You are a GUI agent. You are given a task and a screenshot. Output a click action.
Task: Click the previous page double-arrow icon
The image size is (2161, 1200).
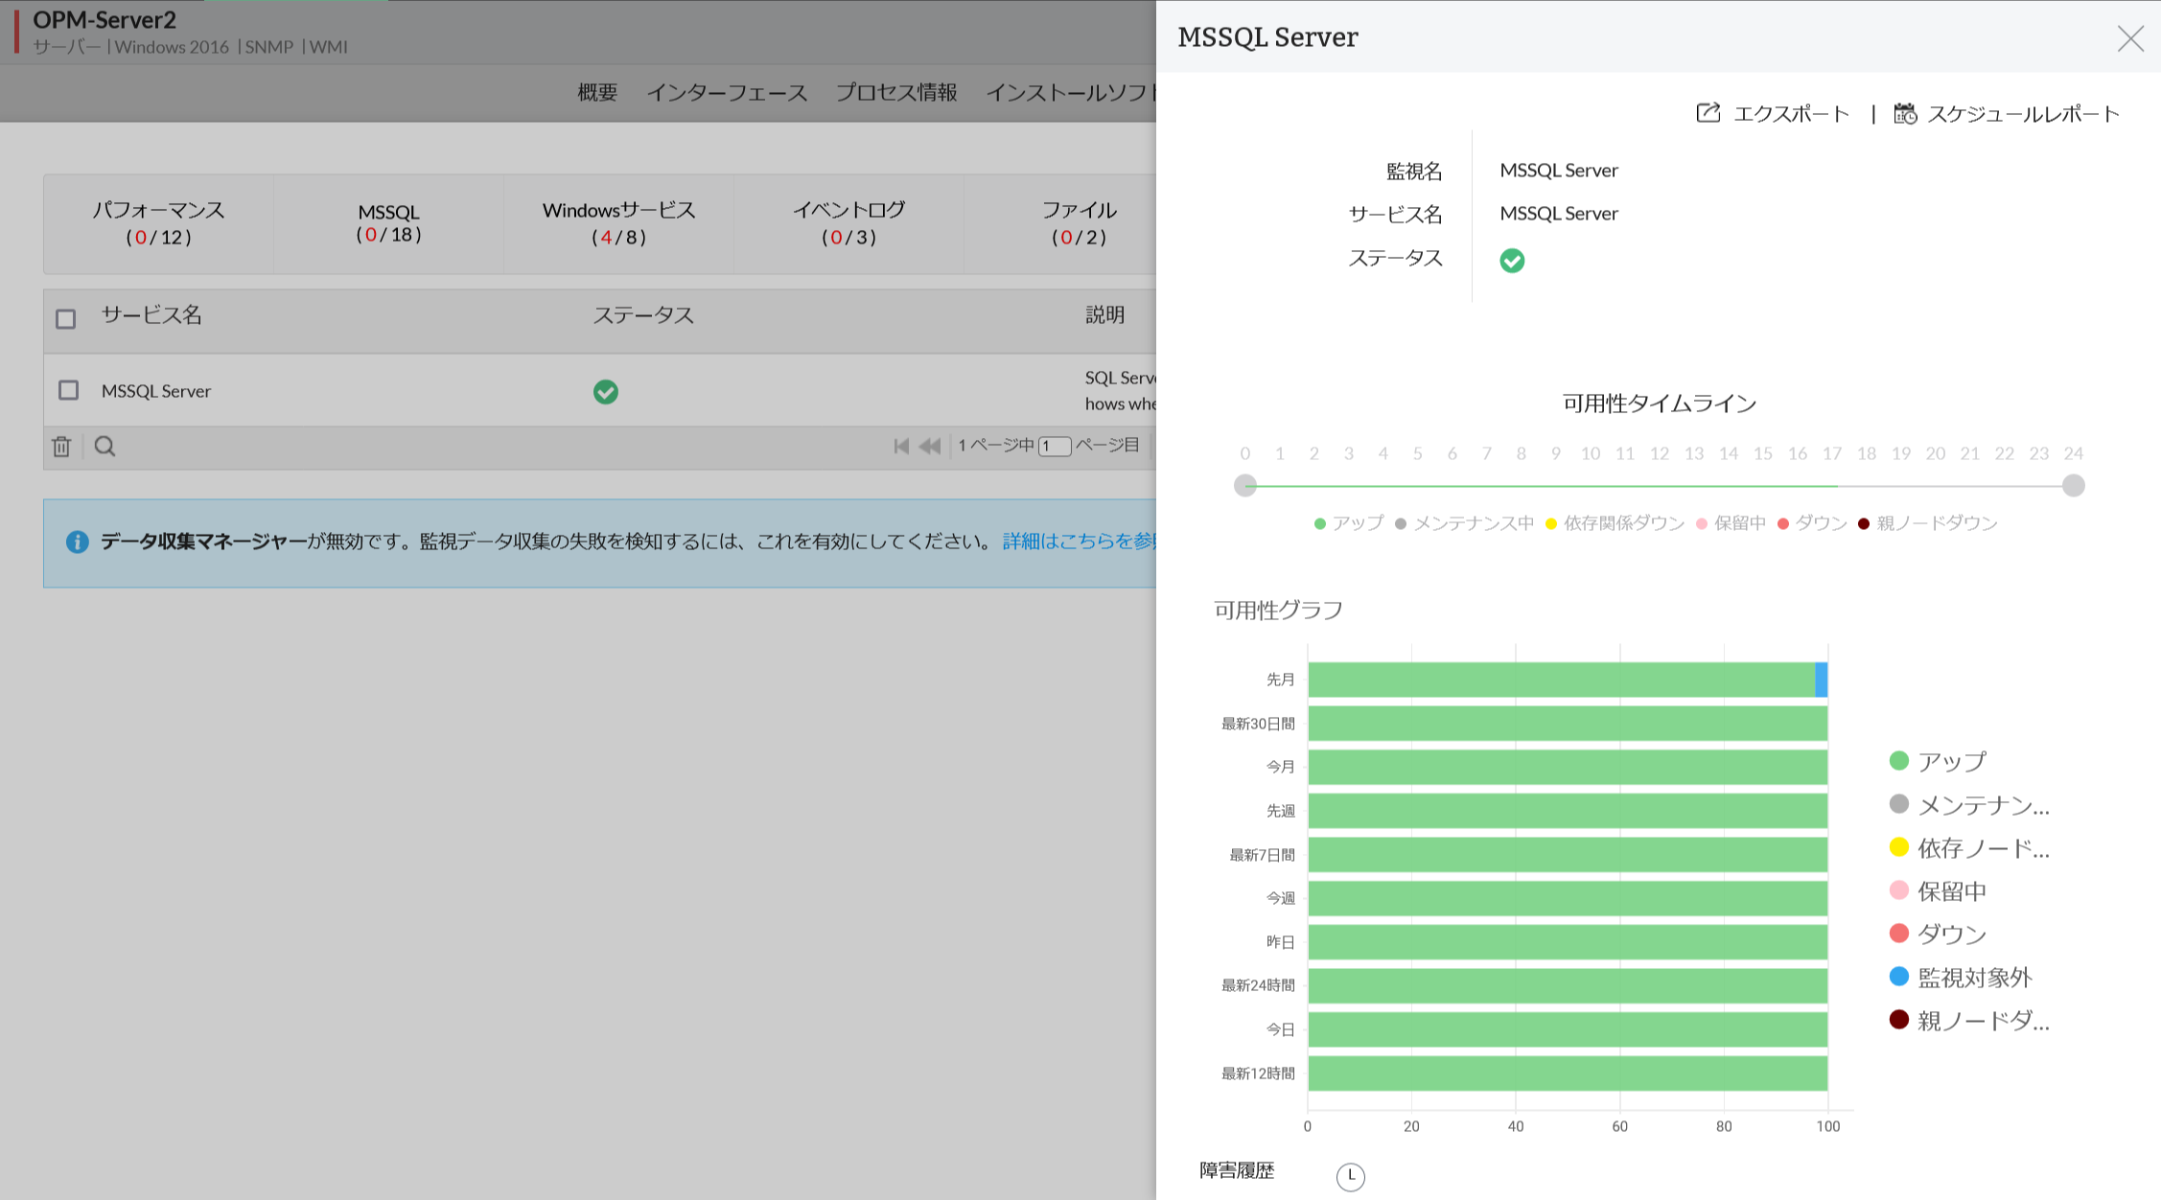(x=929, y=446)
